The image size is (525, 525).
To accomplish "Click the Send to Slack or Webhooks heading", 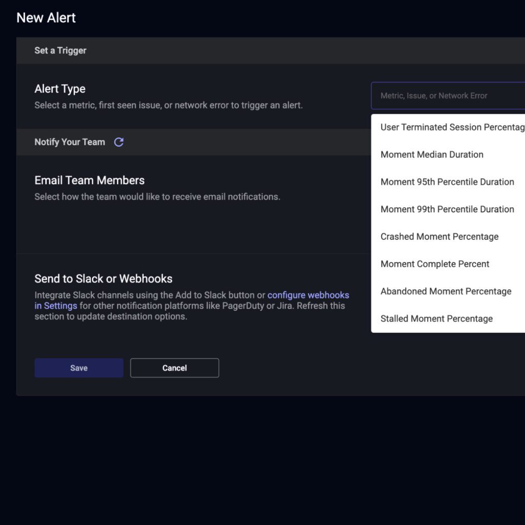I will tap(103, 278).
